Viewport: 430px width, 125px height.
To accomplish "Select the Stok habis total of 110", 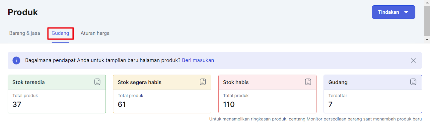I will click(x=229, y=104).
